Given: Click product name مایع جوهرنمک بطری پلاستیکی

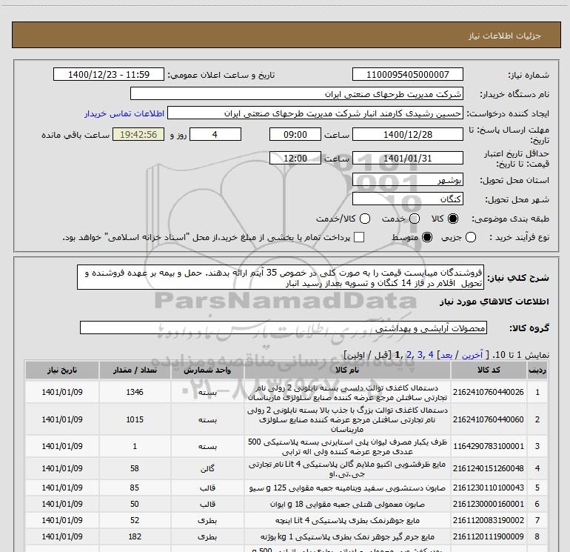Looking at the screenshot, I should coord(347,521).
